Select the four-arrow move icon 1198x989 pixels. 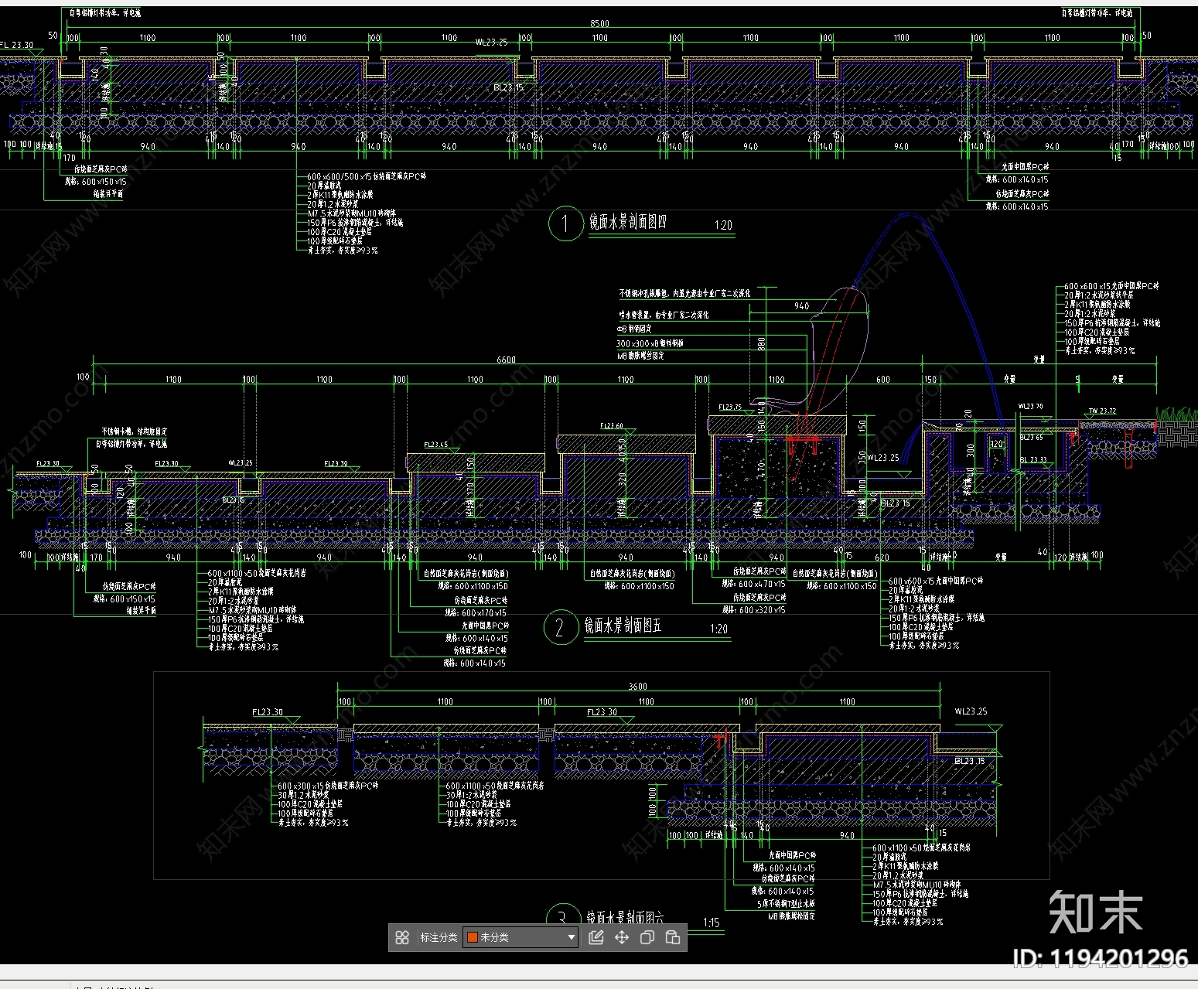pyautogui.click(x=621, y=937)
